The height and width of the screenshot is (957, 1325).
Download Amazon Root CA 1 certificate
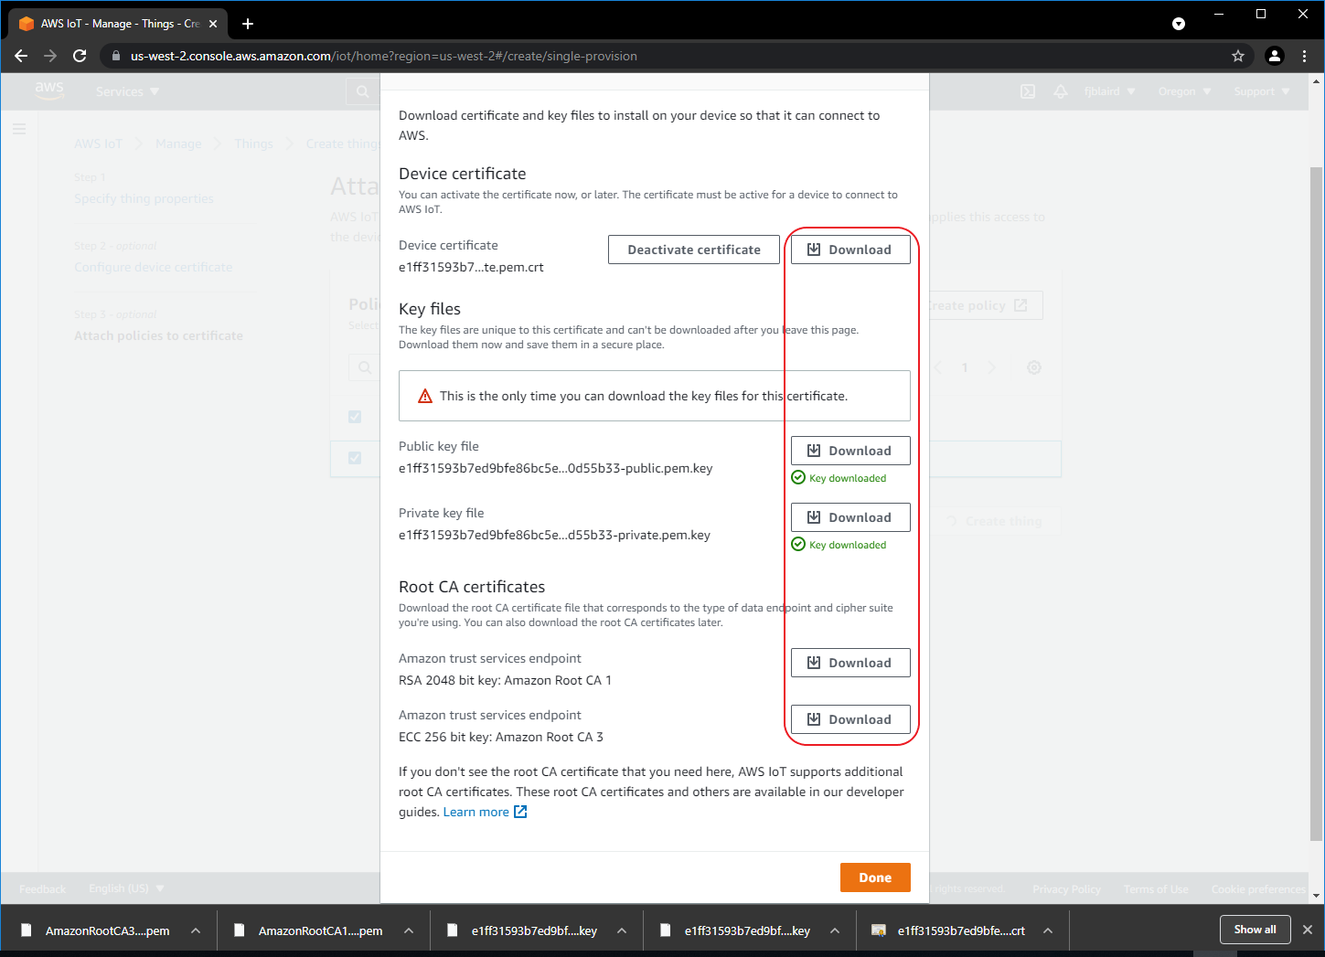coord(849,663)
